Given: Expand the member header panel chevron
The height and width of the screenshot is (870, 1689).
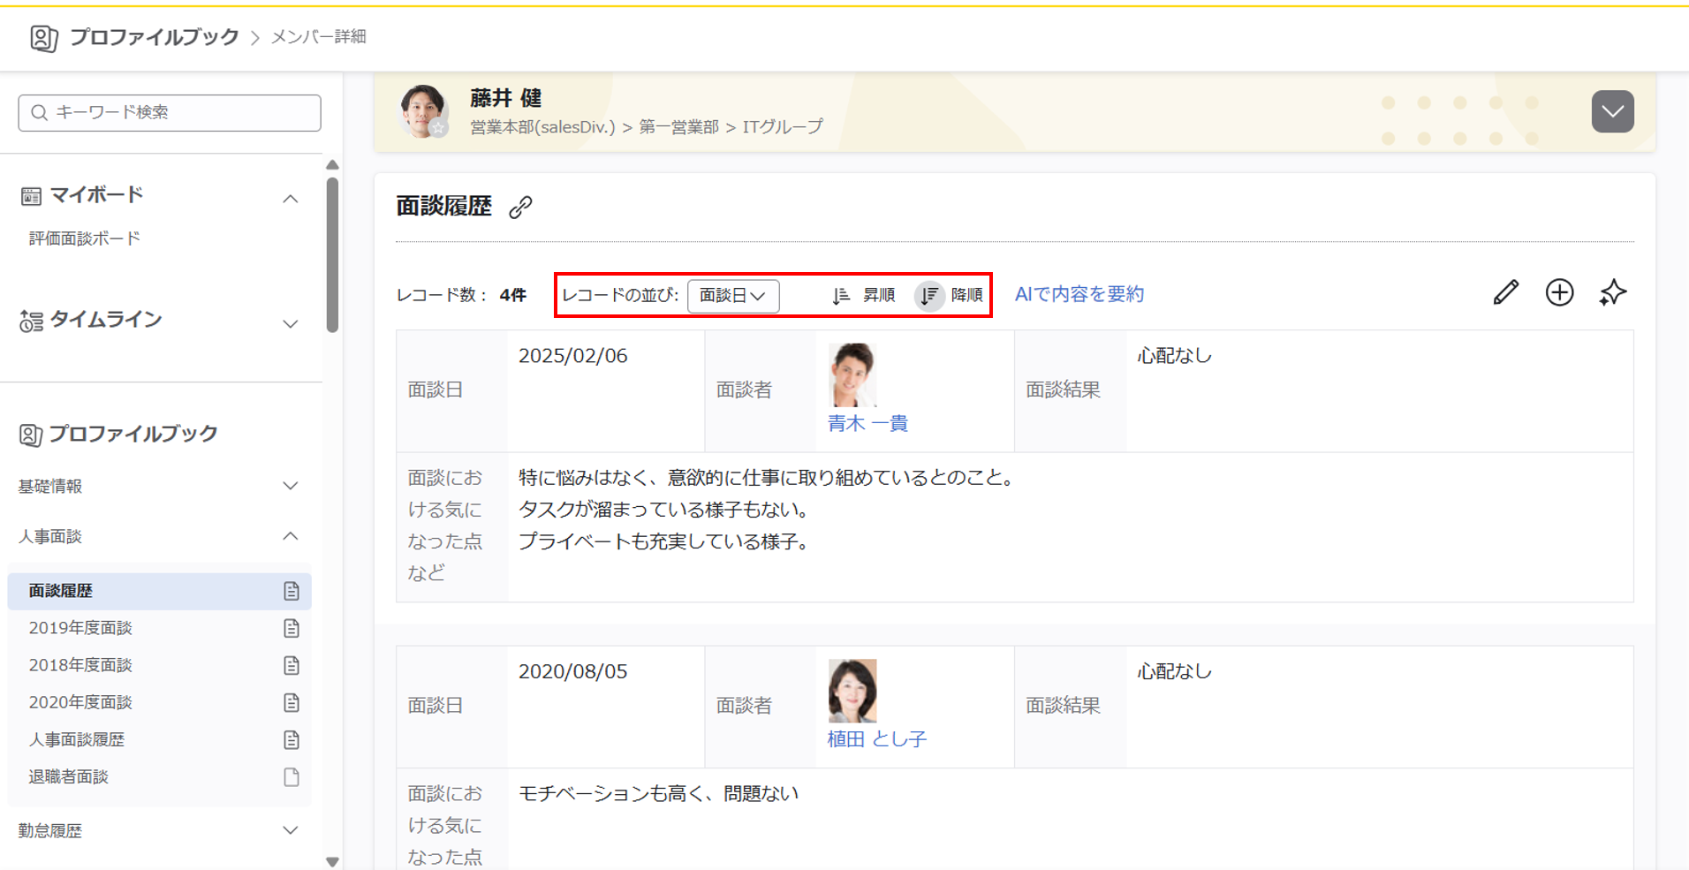Looking at the screenshot, I should 1612,112.
